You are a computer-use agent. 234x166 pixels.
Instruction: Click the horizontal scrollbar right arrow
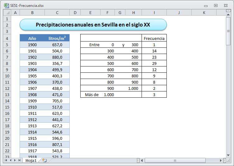[221, 160]
